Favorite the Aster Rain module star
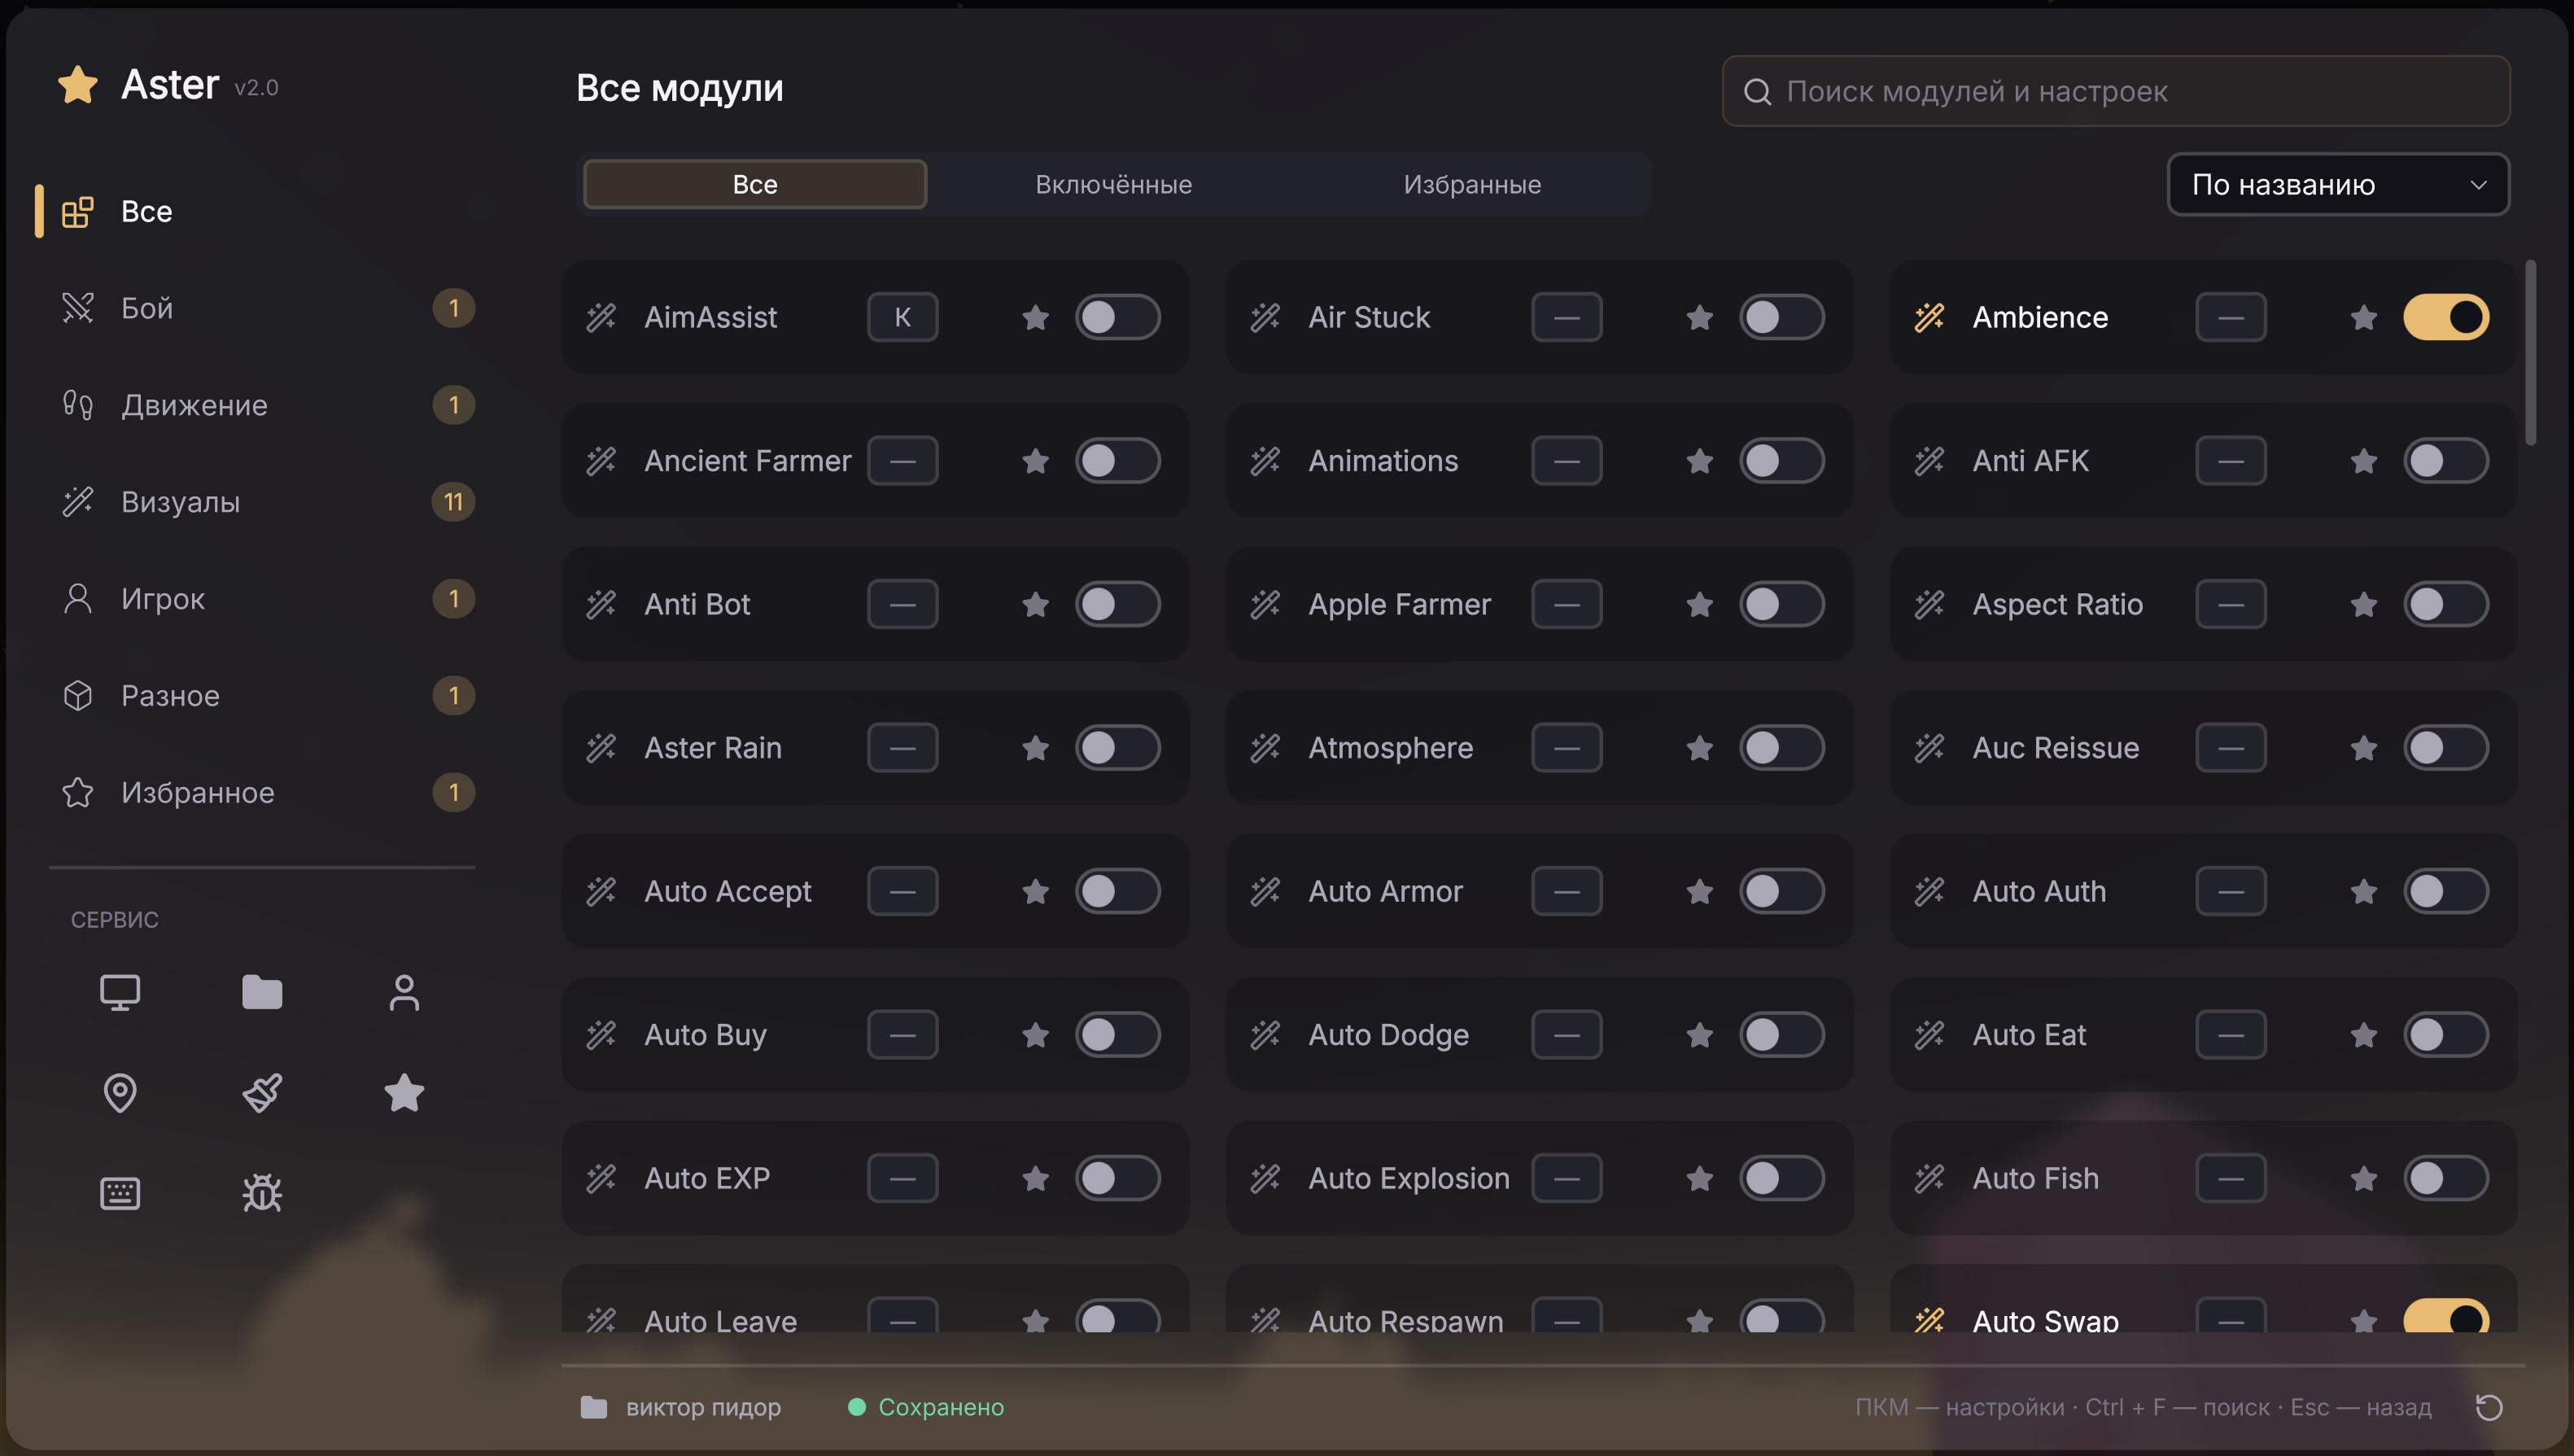Screen dimensions: 2574x1456 [x=1036, y=748]
